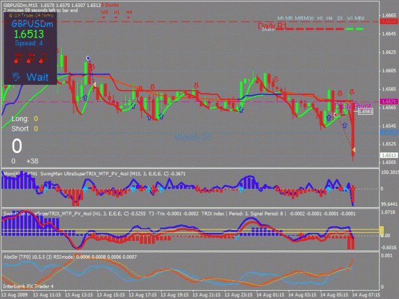This screenshot has width=399, height=299.
Task: Click the large GBPUSDm dashboard symbol label
Action: point(33,24)
